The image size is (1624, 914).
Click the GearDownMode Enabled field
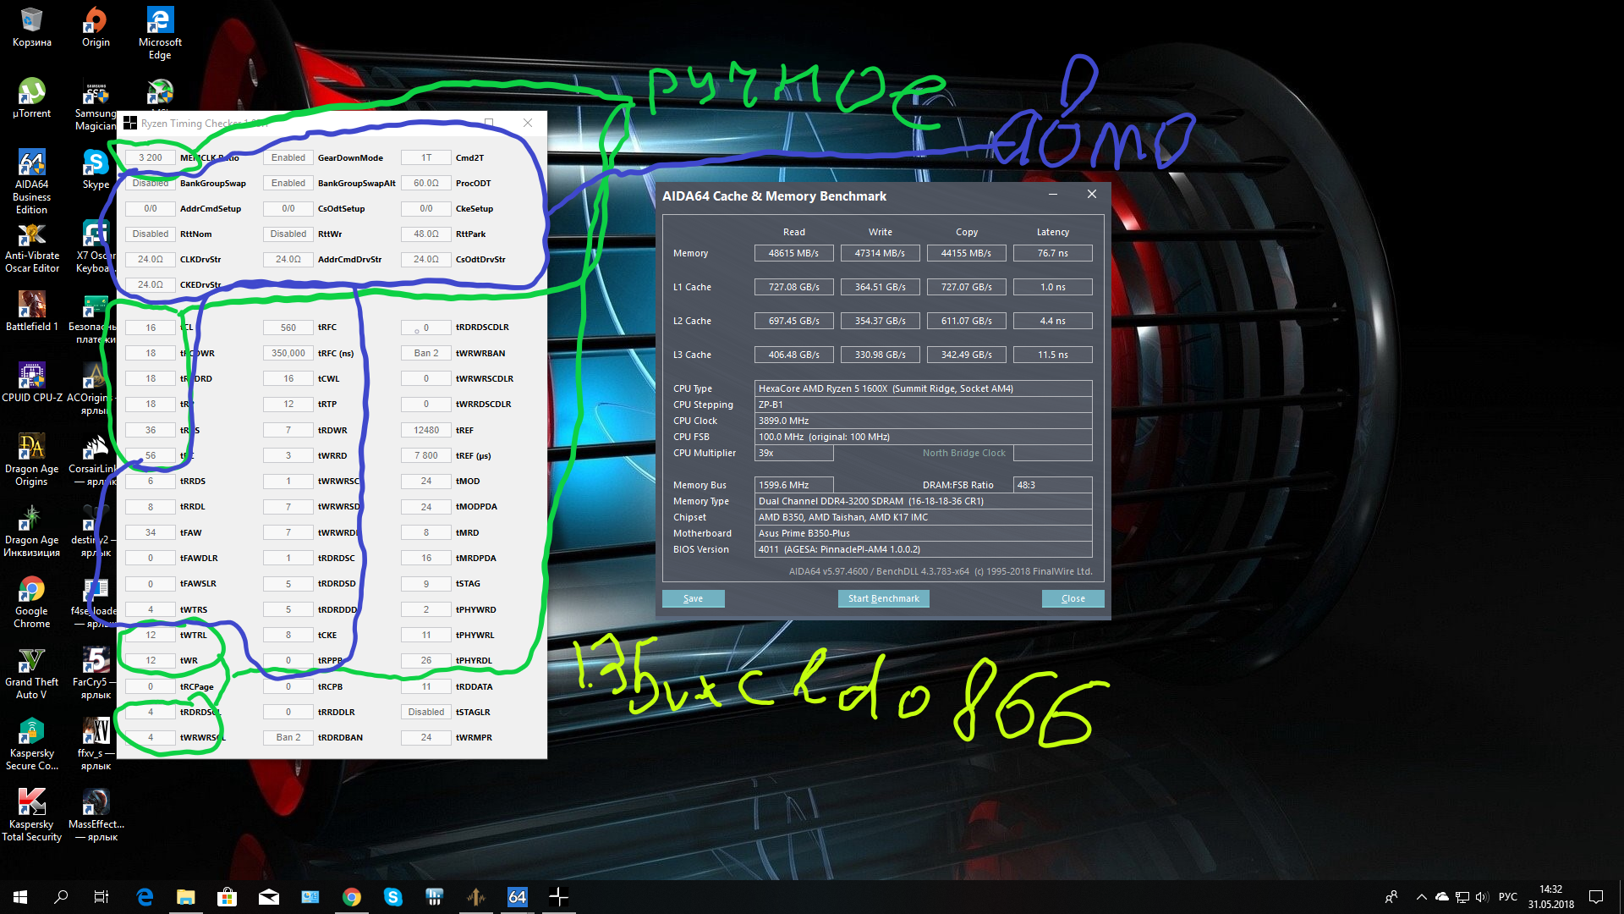point(288,157)
